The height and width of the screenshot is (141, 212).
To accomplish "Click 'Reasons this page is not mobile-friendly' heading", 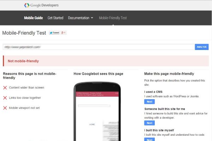I will click(30, 76).
